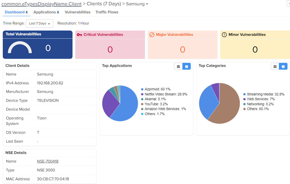
Task: Switch Top Applications to table view
Action: pos(178,66)
